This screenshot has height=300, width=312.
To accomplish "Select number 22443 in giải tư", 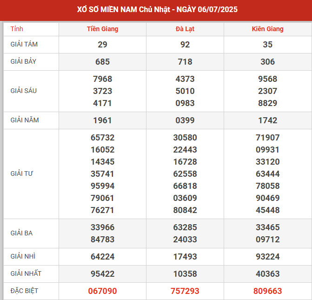I will tap(185, 150).
